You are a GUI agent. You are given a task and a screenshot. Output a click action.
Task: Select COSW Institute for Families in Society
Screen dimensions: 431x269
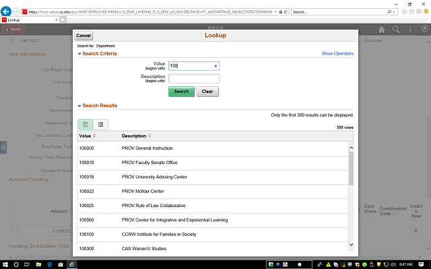pos(213,235)
